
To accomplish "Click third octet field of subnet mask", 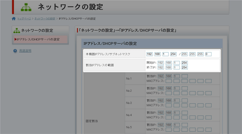I will (200, 54).
